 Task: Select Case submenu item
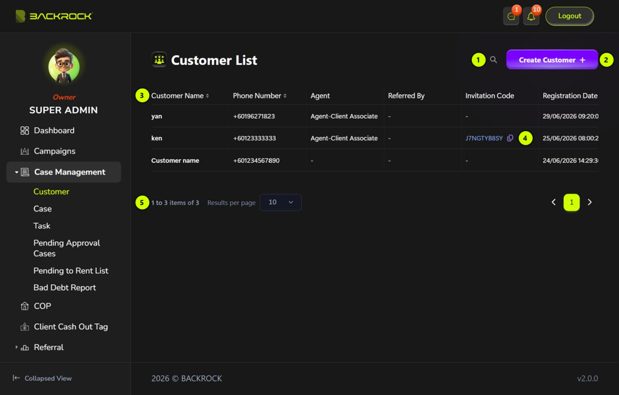click(42, 209)
